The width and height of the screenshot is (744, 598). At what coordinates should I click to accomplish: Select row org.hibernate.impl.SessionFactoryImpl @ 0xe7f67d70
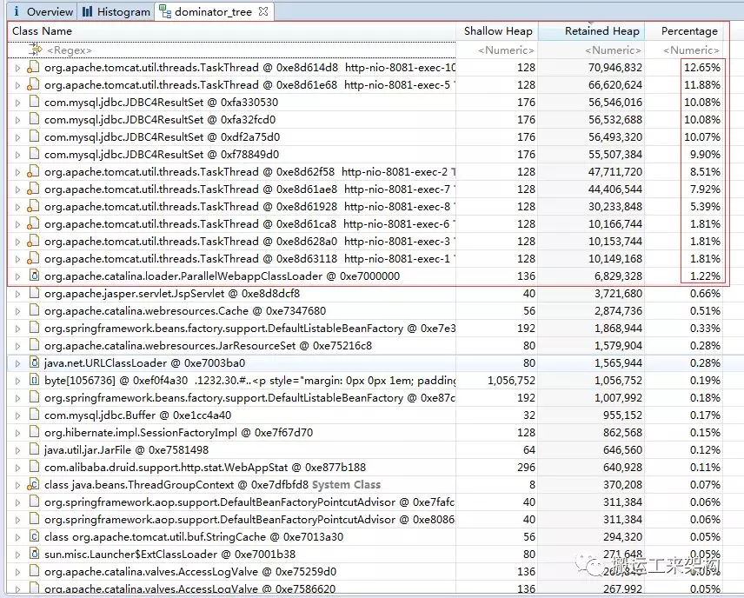coord(364,433)
